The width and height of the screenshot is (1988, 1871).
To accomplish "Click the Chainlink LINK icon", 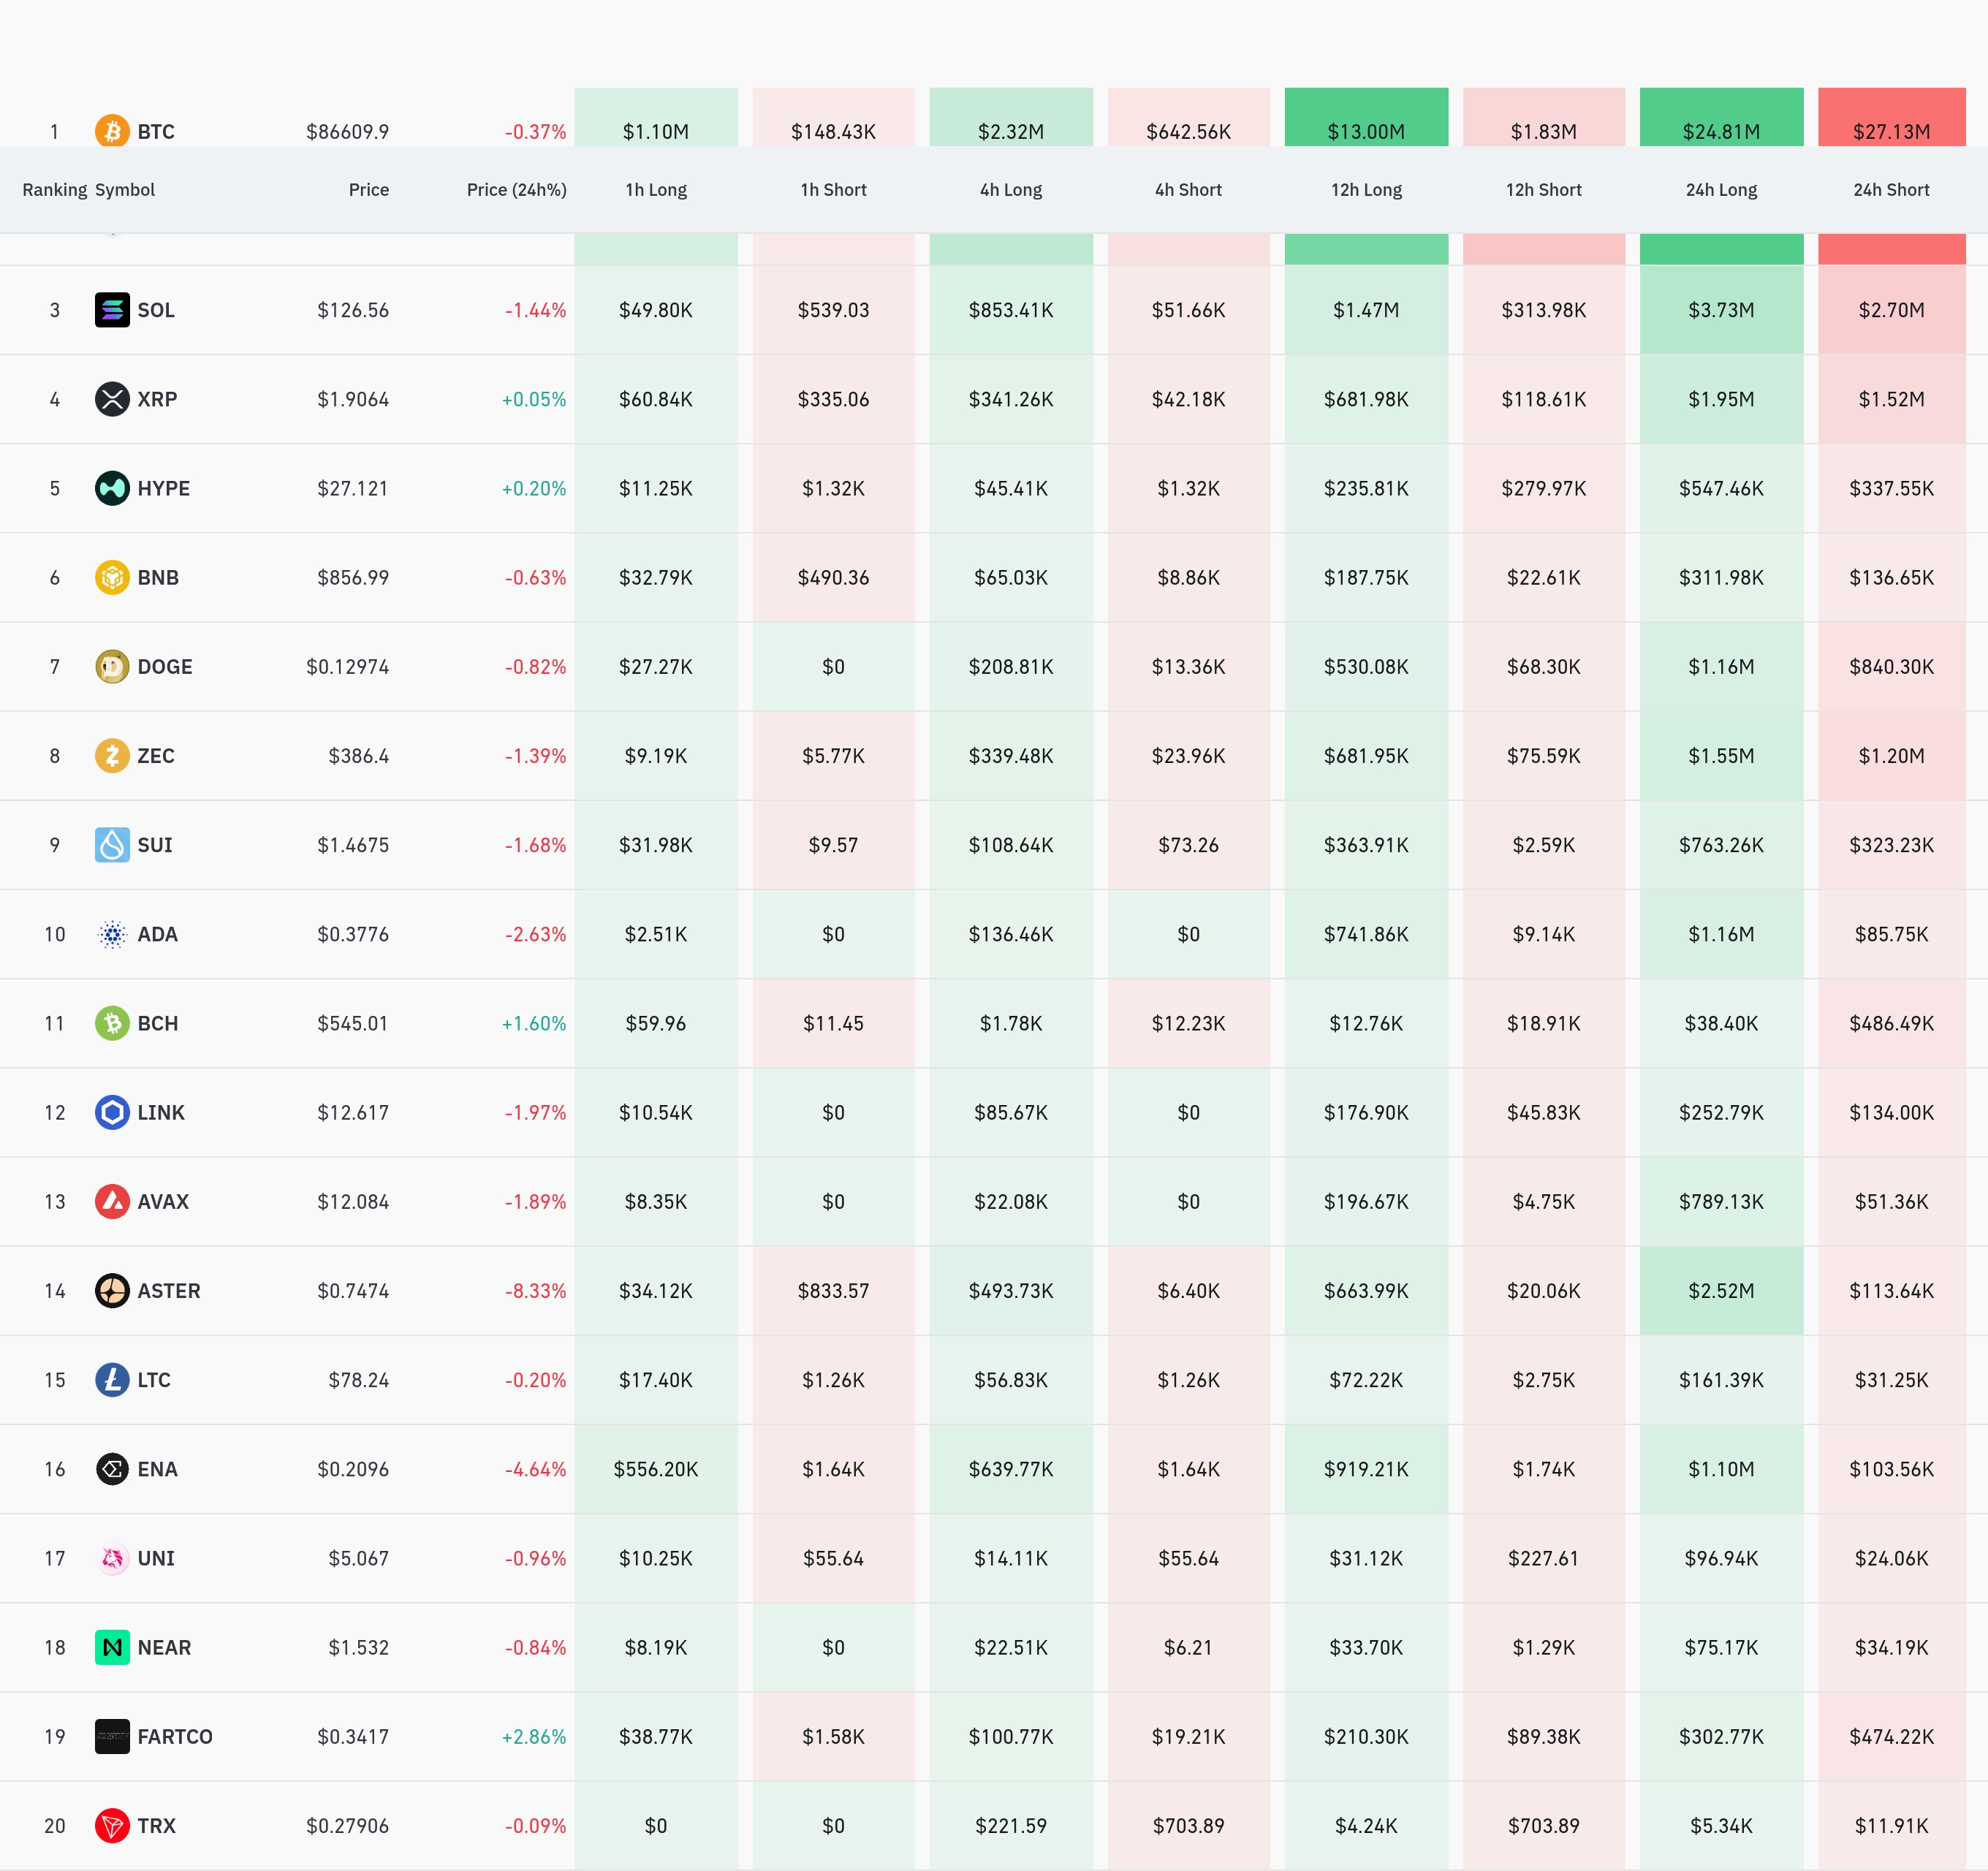I will tap(112, 1112).
